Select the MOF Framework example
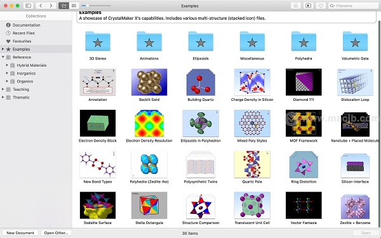The height and width of the screenshot is (238, 381). [x=304, y=123]
